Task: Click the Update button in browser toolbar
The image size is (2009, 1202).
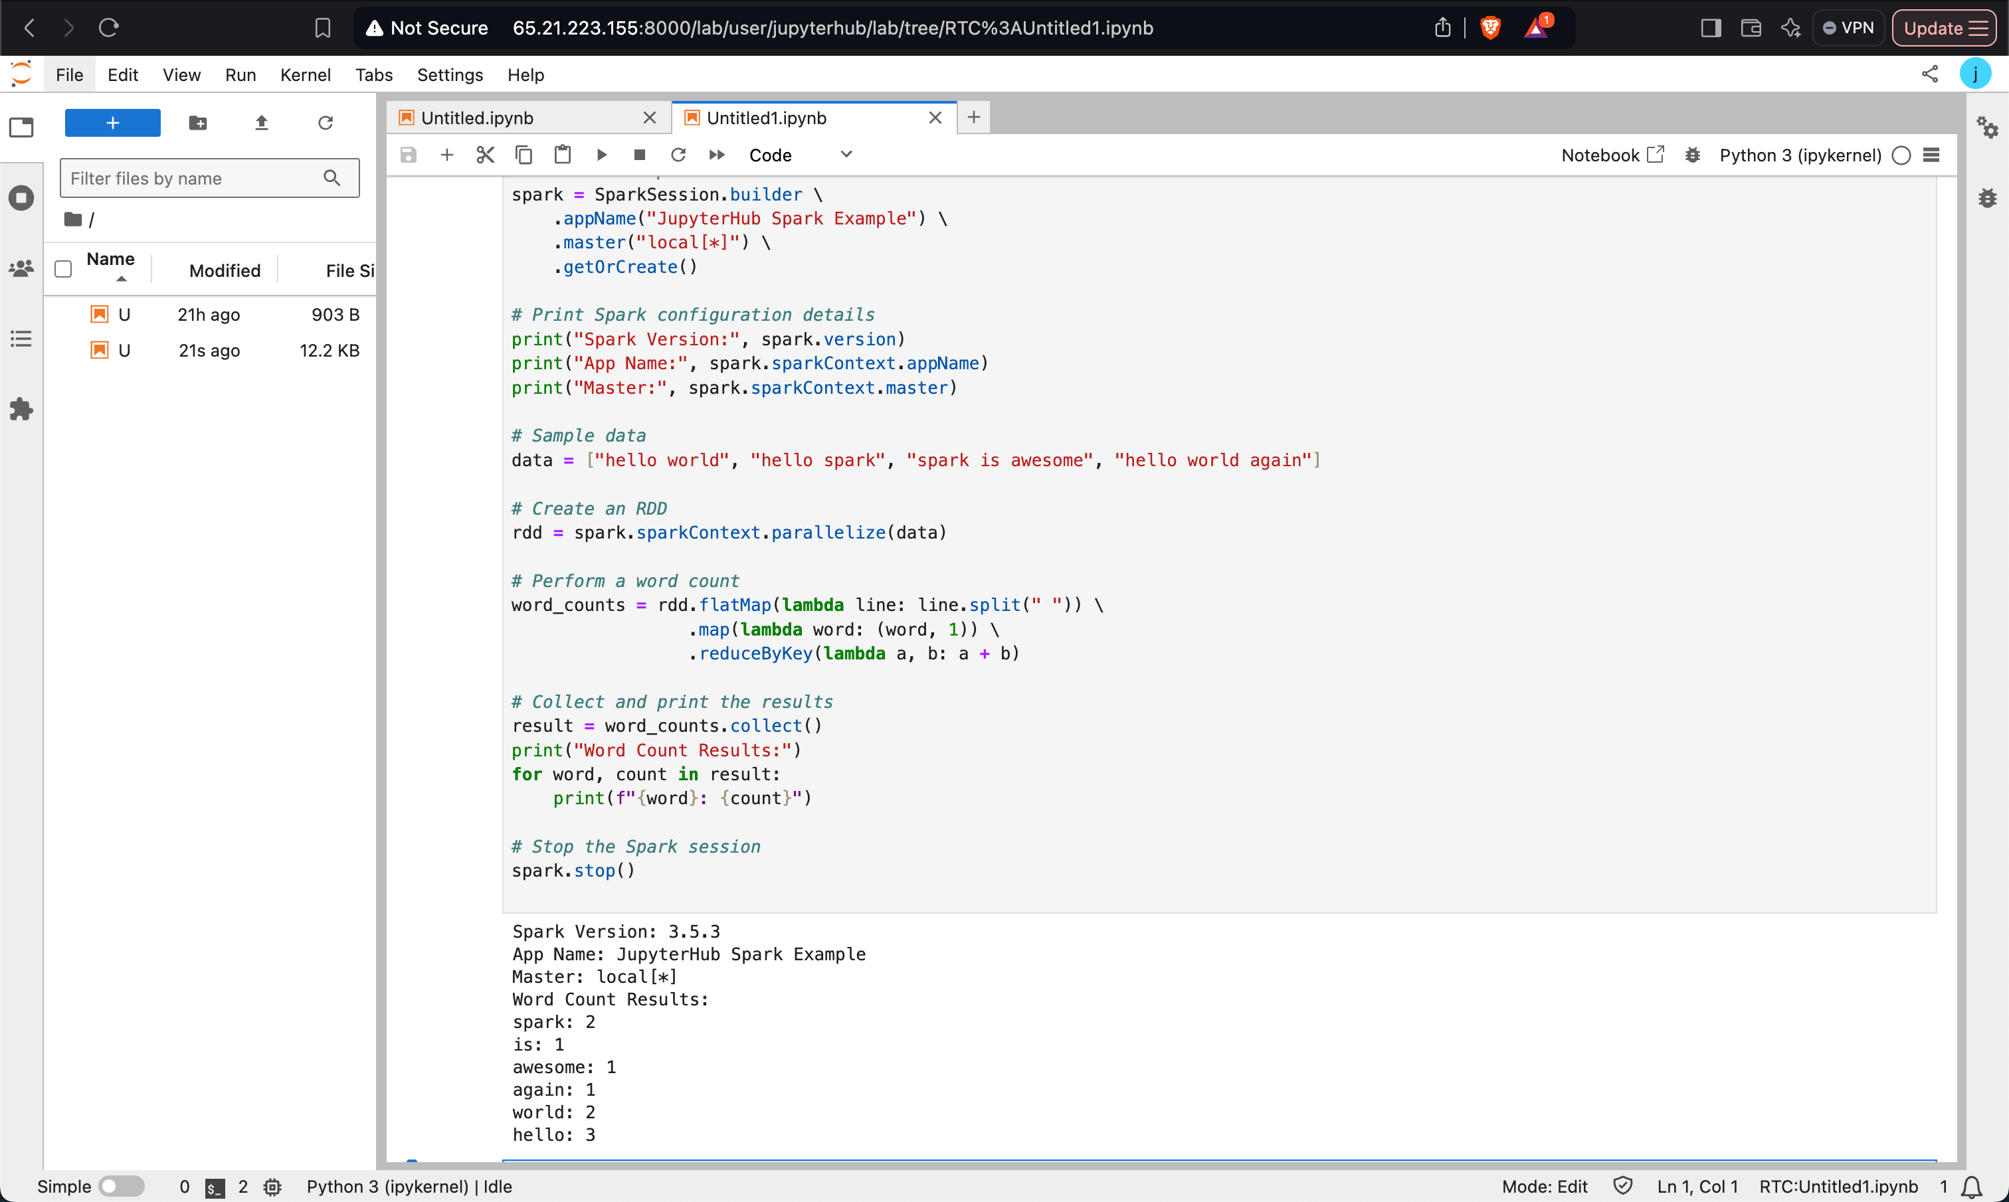Action: [1944, 29]
